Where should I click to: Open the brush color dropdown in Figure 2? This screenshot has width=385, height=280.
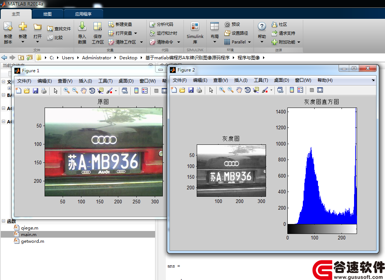click(271, 90)
